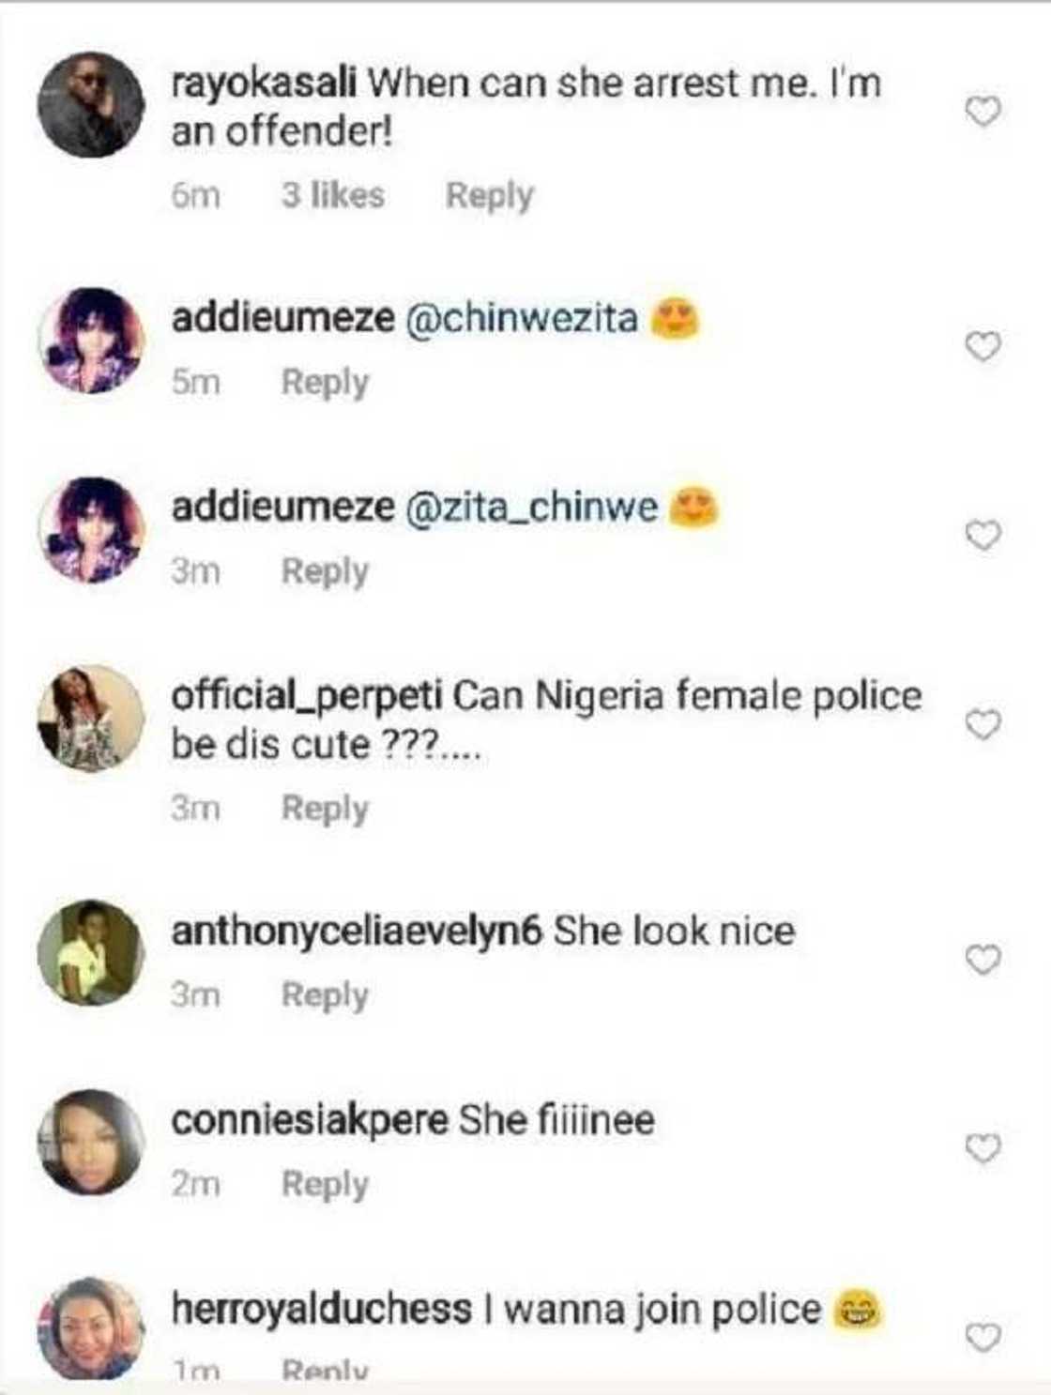Open rayokasali's profile picture
Image resolution: width=1051 pixels, height=1395 pixels.
coord(90,104)
